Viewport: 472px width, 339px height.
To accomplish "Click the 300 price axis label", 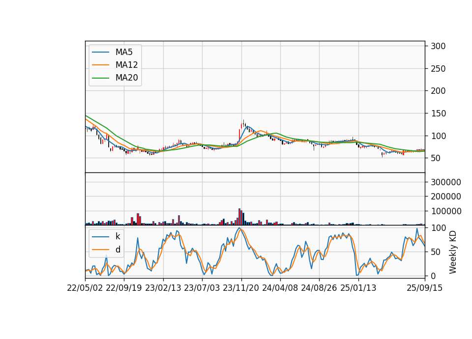I will (438, 46).
